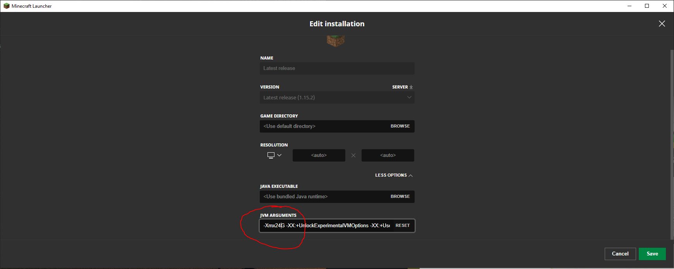Click the Minecraft Launcher title bar icon
Viewport: 674px width, 269px height.
pos(6,6)
